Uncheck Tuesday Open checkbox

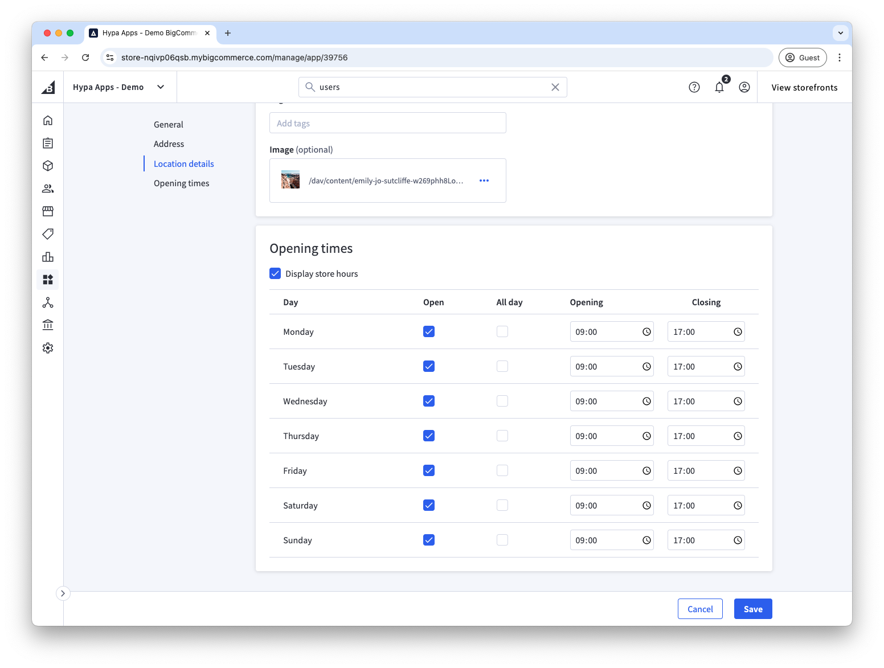point(429,366)
